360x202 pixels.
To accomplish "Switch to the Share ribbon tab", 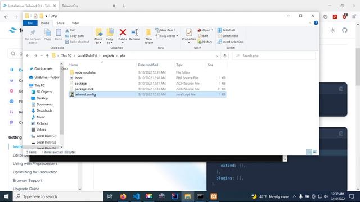I will click(60, 23).
